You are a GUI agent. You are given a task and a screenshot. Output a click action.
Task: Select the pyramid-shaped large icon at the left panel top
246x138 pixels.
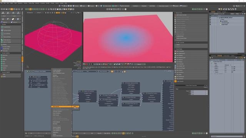pos(3,13)
